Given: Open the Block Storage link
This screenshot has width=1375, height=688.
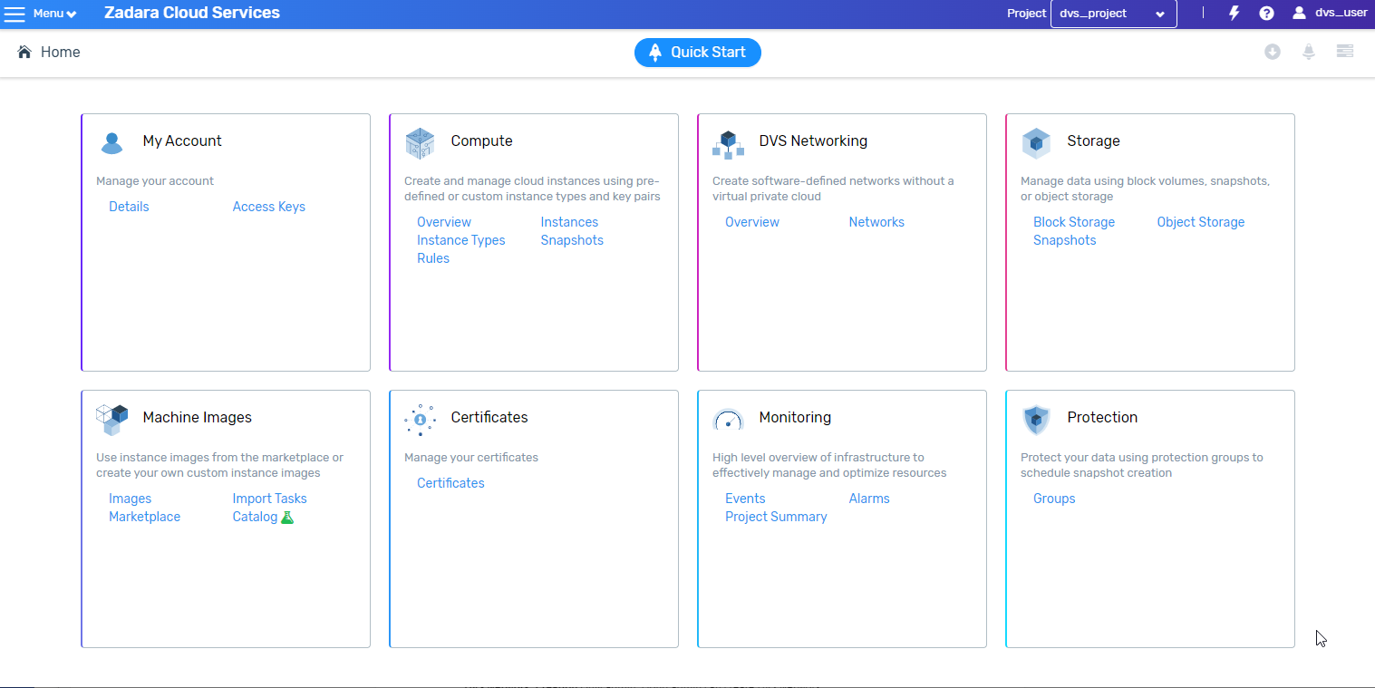Looking at the screenshot, I should 1073,222.
